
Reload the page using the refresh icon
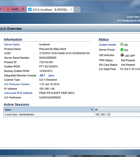23,9
